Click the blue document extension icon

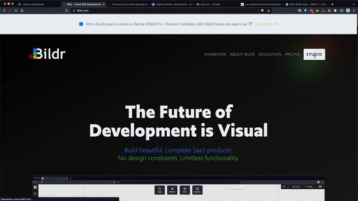[x=305, y=11]
